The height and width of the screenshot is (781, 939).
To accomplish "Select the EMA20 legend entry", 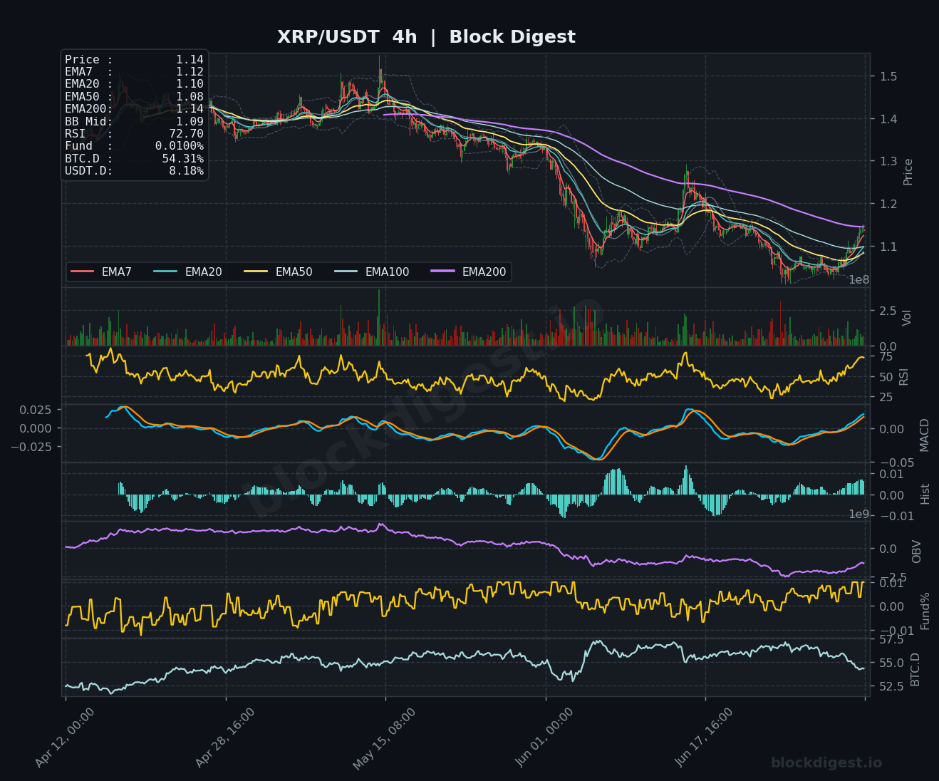I will click(x=188, y=271).
